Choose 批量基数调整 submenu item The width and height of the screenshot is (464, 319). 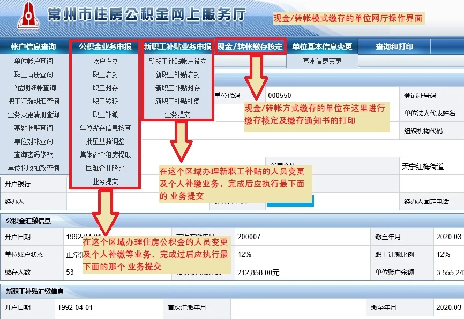(106, 141)
